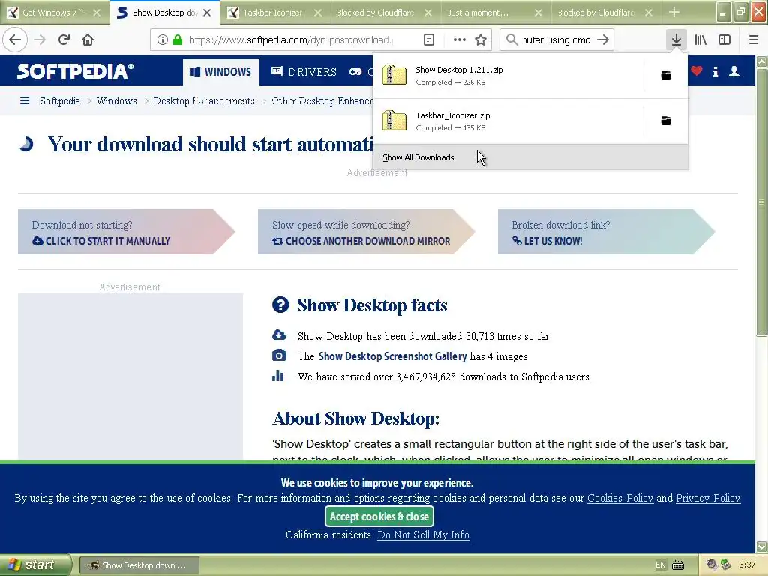Open page actions three-dot menu

[460, 40]
